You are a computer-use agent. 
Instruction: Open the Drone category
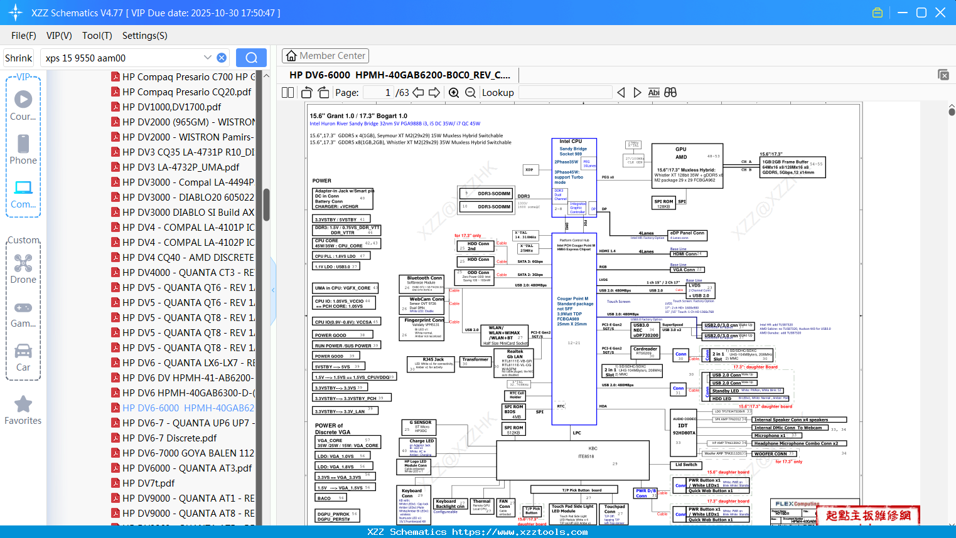point(23,269)
